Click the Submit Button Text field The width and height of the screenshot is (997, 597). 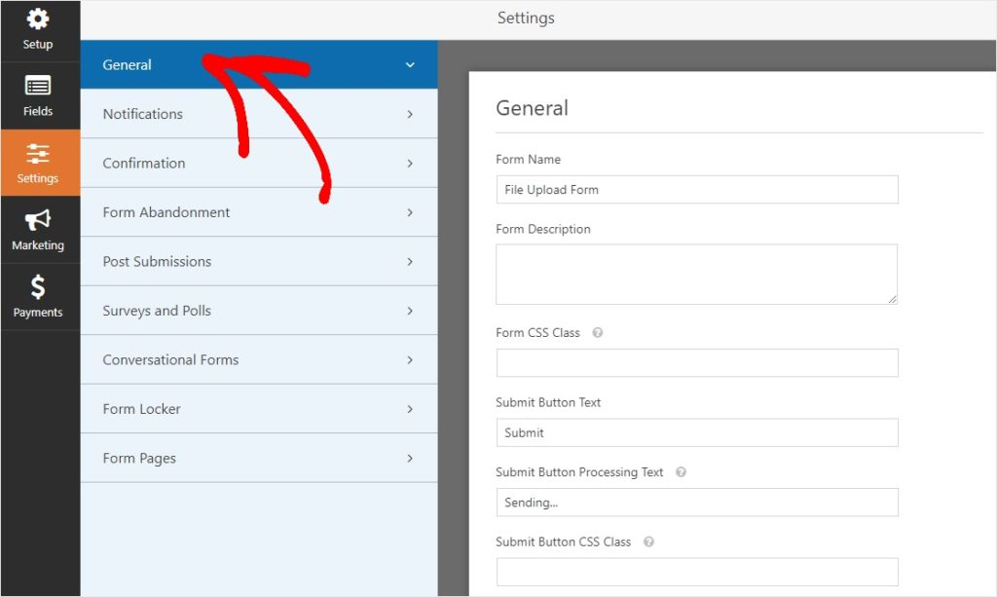pos(696,431)
